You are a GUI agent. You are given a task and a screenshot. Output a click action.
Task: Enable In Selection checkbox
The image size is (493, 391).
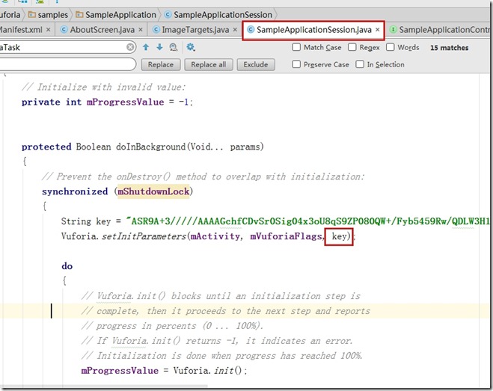coord(360,64)
